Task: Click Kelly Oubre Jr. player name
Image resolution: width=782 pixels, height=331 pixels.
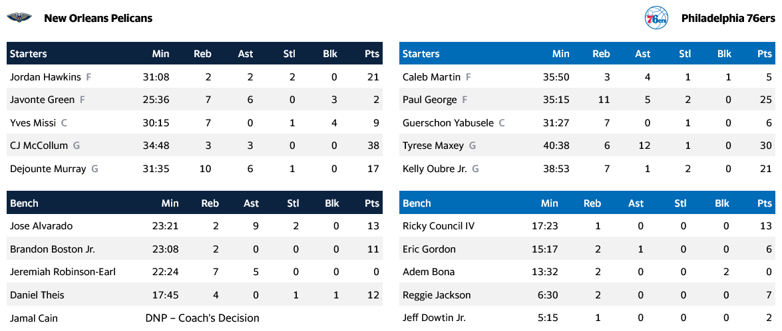Action: tap(435, 169)
